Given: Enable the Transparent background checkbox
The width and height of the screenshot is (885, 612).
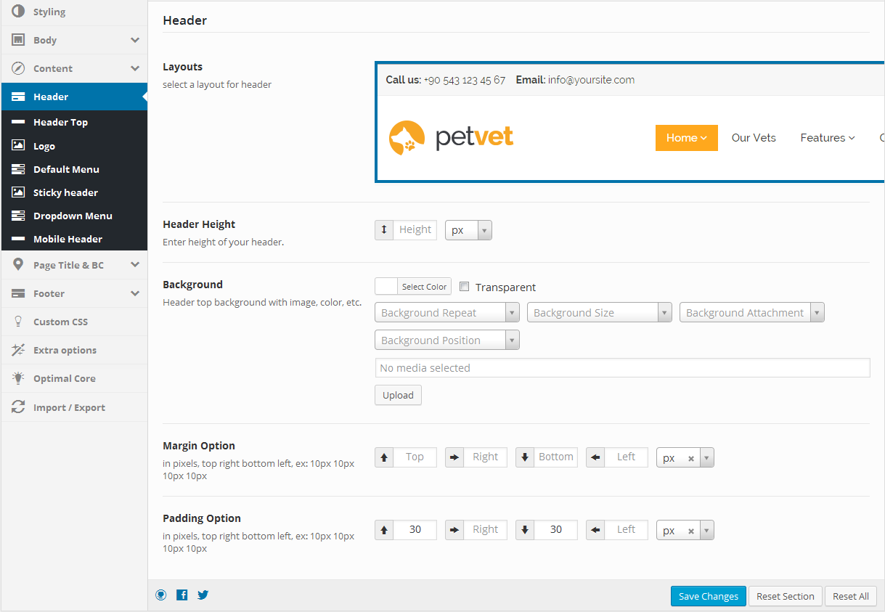Looking at the screenshot, I should pos(465,287).
